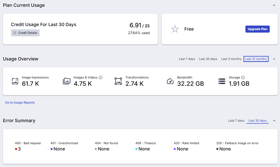Click the Upgrade Plan button
This screenshot has height=167, width=280.
pos(257,29)
